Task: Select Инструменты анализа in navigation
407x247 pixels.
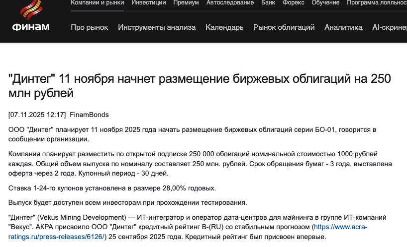Action: tap(157, 27)
